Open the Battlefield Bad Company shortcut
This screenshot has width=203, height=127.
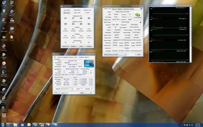pyautogui.click(x=4, y=73)
